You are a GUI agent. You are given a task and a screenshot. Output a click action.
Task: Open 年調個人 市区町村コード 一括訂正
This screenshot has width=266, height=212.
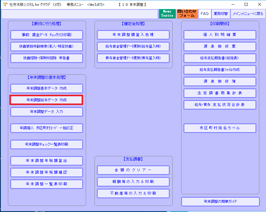click(x=47, y=128)
